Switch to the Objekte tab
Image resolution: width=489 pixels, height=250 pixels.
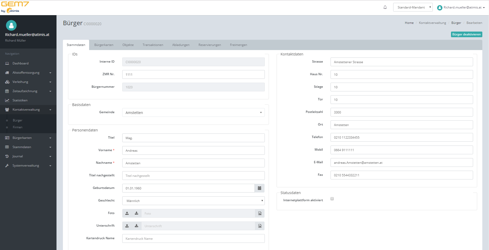coord(128,45)
